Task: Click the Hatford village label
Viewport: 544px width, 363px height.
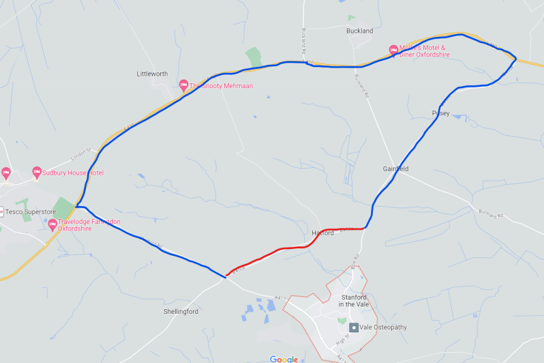Action: click(322, 233)
